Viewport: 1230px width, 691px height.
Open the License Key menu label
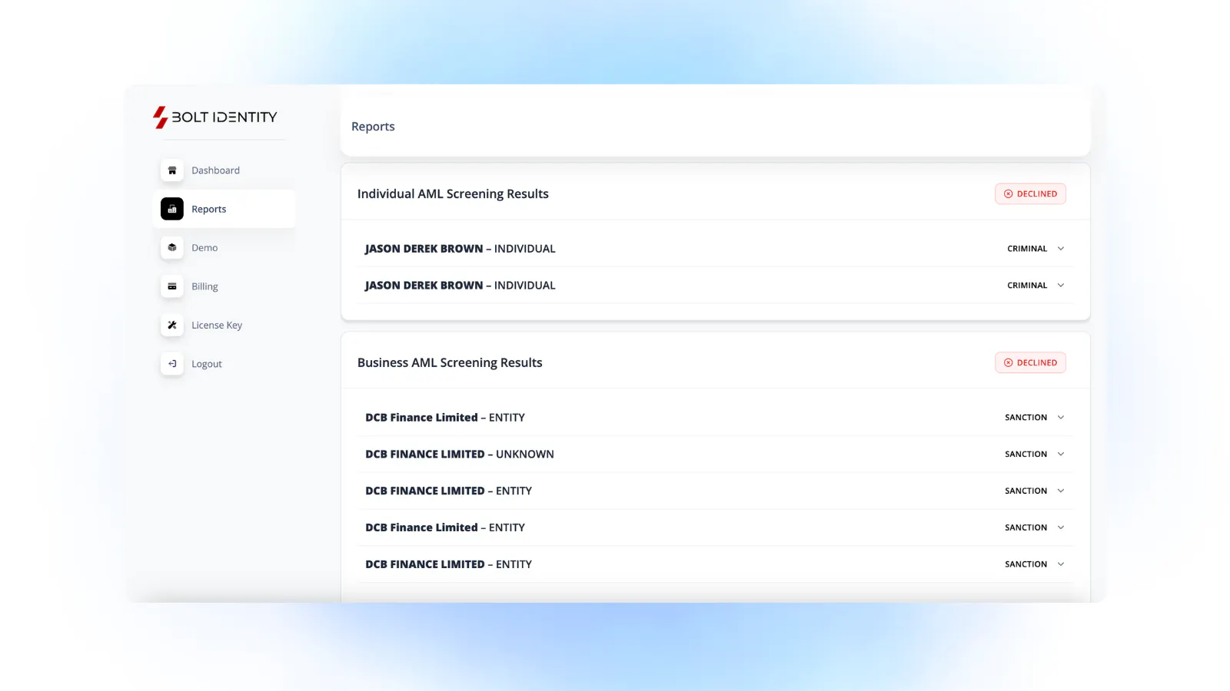tap(217, 326)
